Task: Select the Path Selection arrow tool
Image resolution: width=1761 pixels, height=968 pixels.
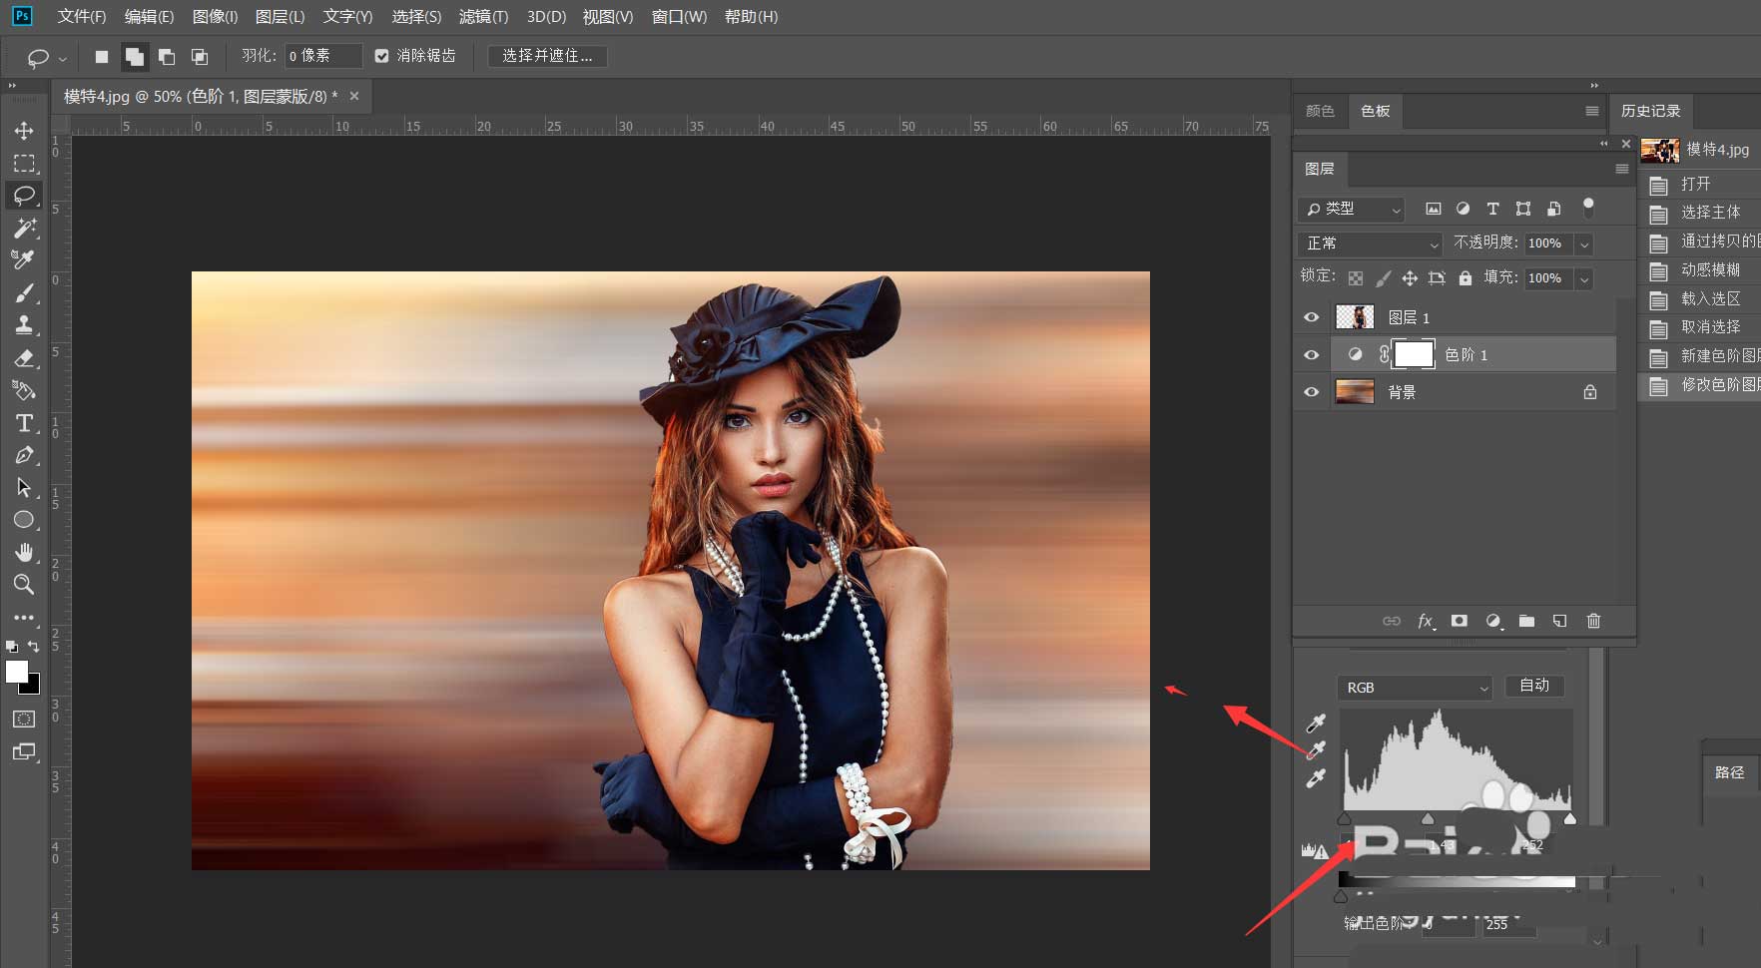Action: tap(24, 487)
